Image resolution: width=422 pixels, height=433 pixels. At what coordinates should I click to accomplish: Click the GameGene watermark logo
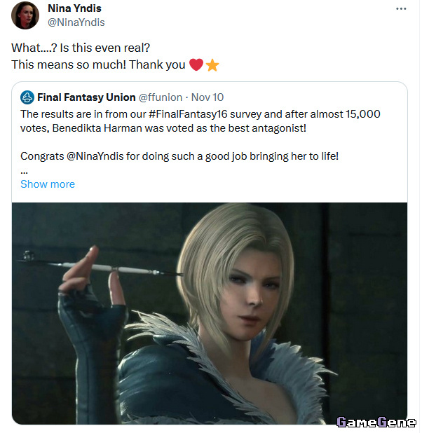click(376, 422)
